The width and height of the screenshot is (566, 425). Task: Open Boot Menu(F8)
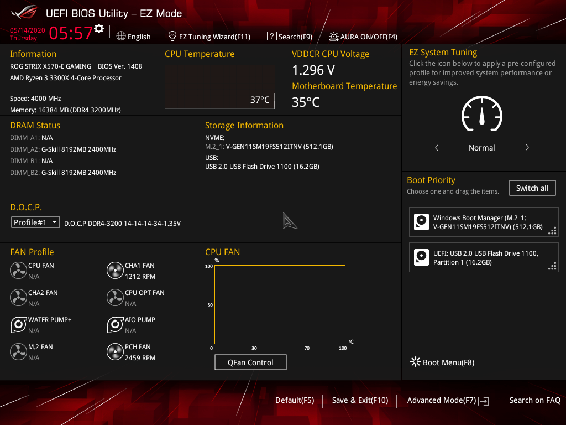coord(448,362)
